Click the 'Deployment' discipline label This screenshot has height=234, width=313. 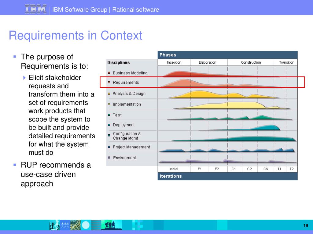click(x=123, y=125)
